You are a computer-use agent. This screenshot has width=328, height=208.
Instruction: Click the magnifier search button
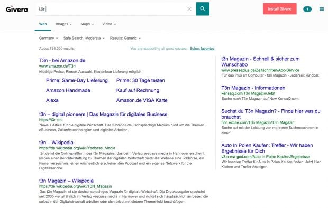(203, 9)
